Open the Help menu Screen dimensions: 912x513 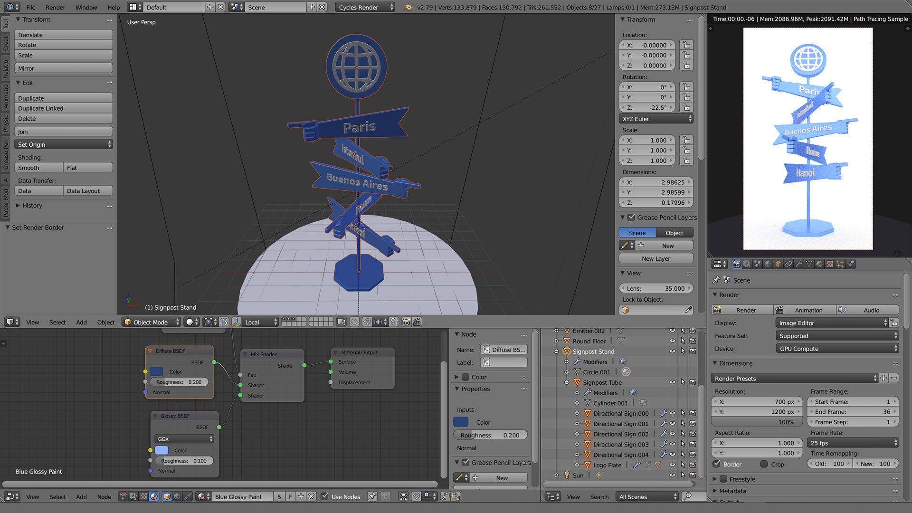(114, 7)
